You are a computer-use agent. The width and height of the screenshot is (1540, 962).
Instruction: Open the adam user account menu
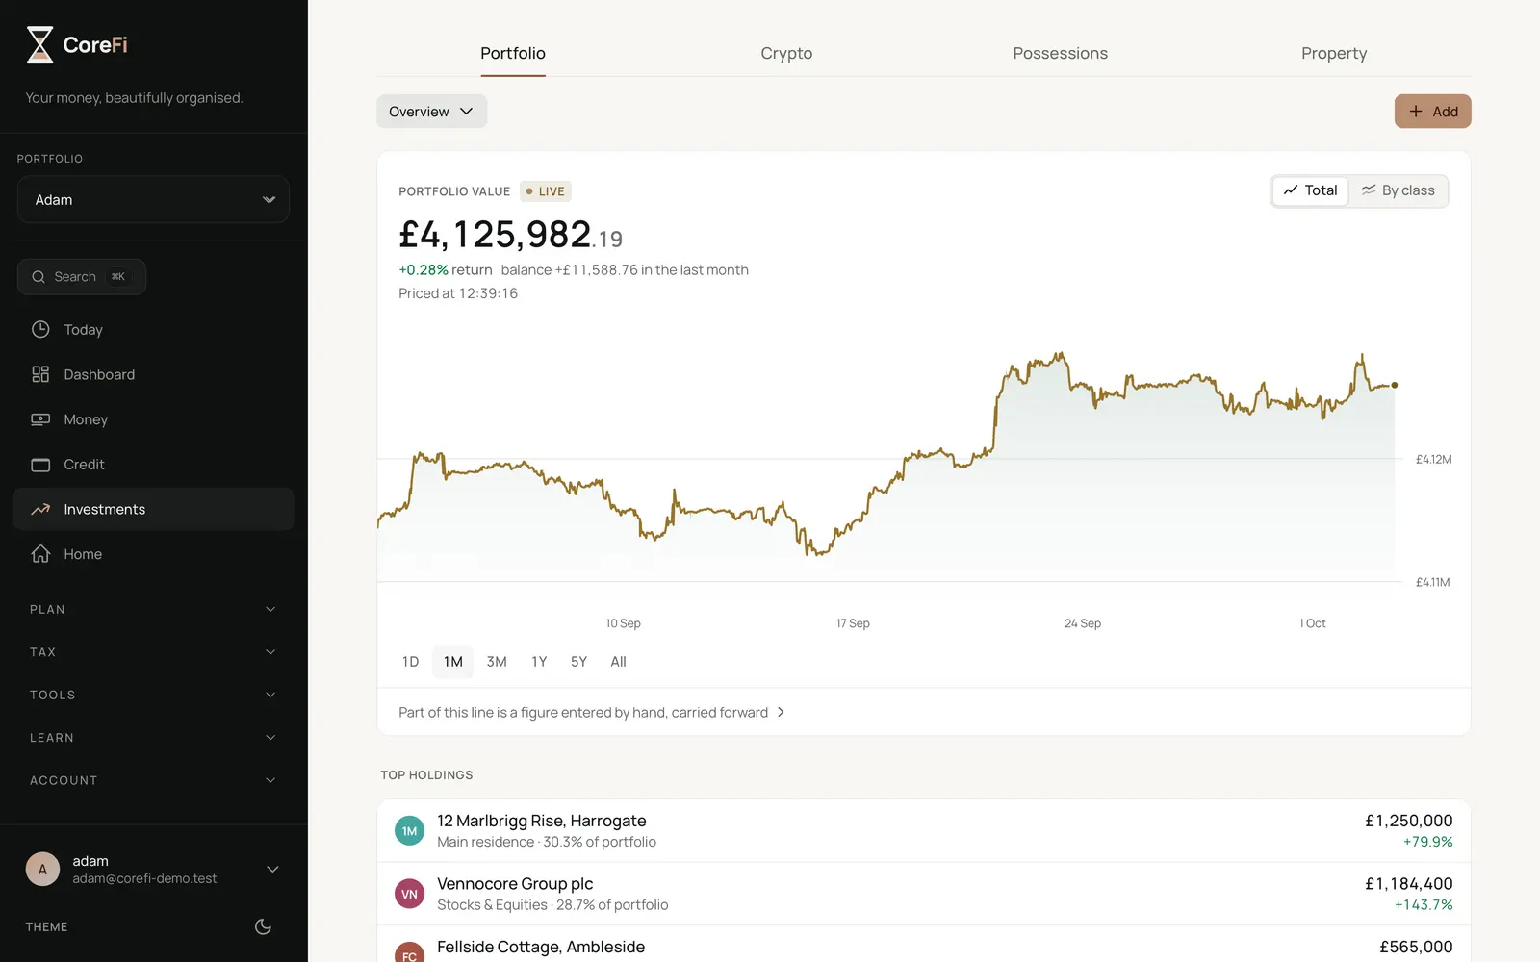(153, 869)
